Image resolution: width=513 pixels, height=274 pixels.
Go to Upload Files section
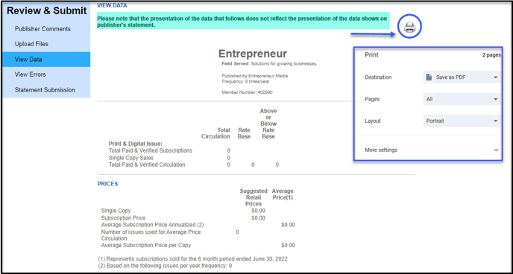click(x=31, y=44)
